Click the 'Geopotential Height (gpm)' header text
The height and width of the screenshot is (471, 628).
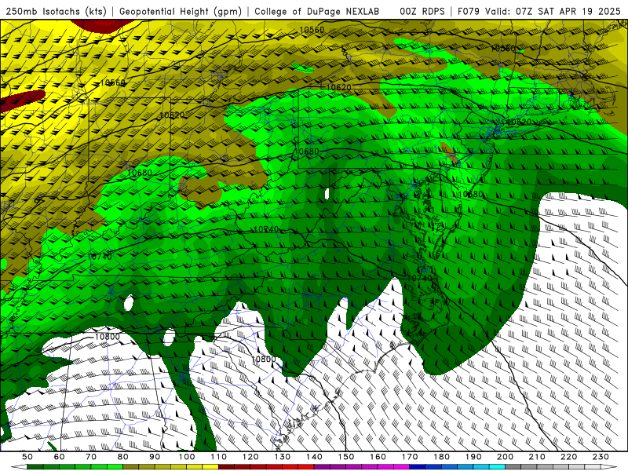pyautogui.click(x=181, y=11)
